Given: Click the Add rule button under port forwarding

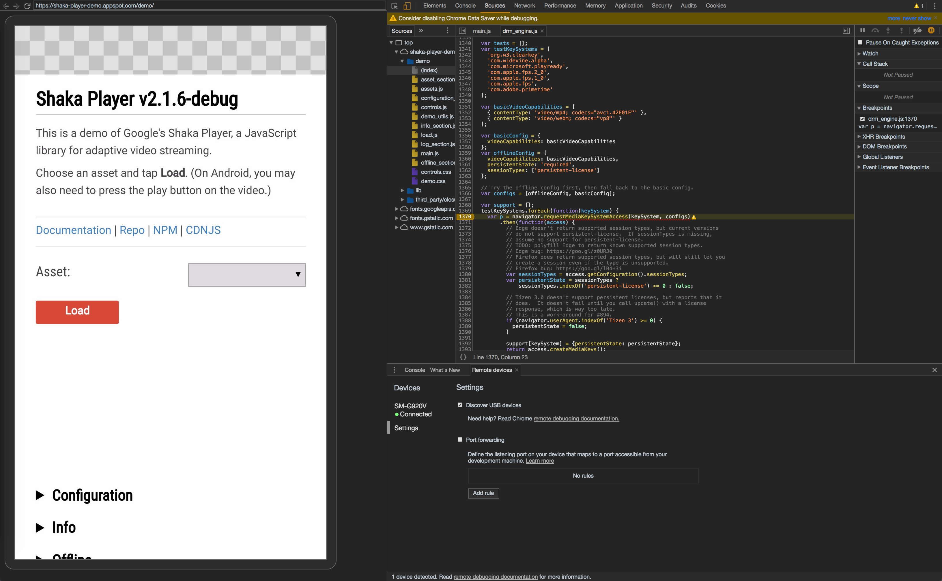Looking at the screenshot, I should pos(483,494).
